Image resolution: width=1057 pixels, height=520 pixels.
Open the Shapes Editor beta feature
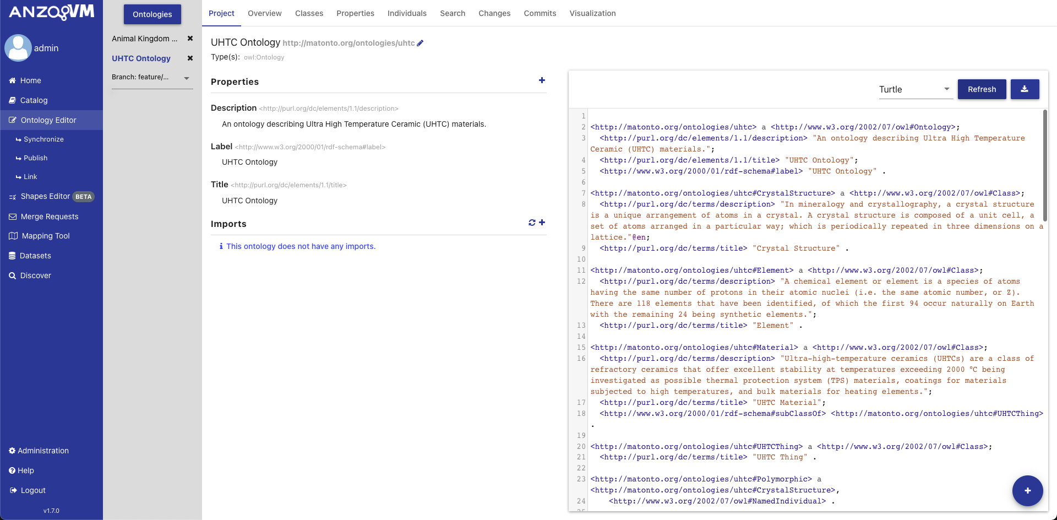coord(46,197)
